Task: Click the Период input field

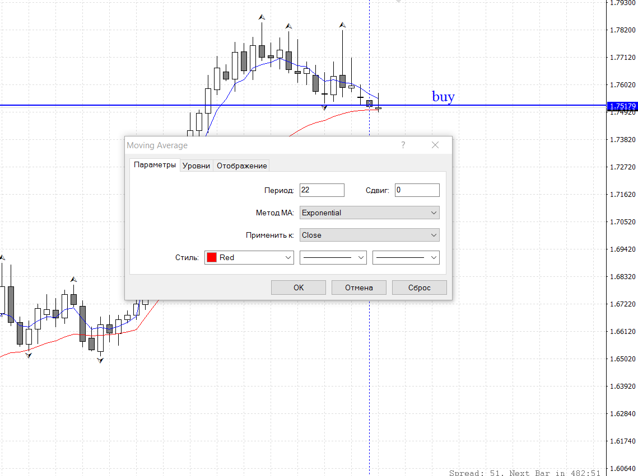Action: click(x=322, y=190)
